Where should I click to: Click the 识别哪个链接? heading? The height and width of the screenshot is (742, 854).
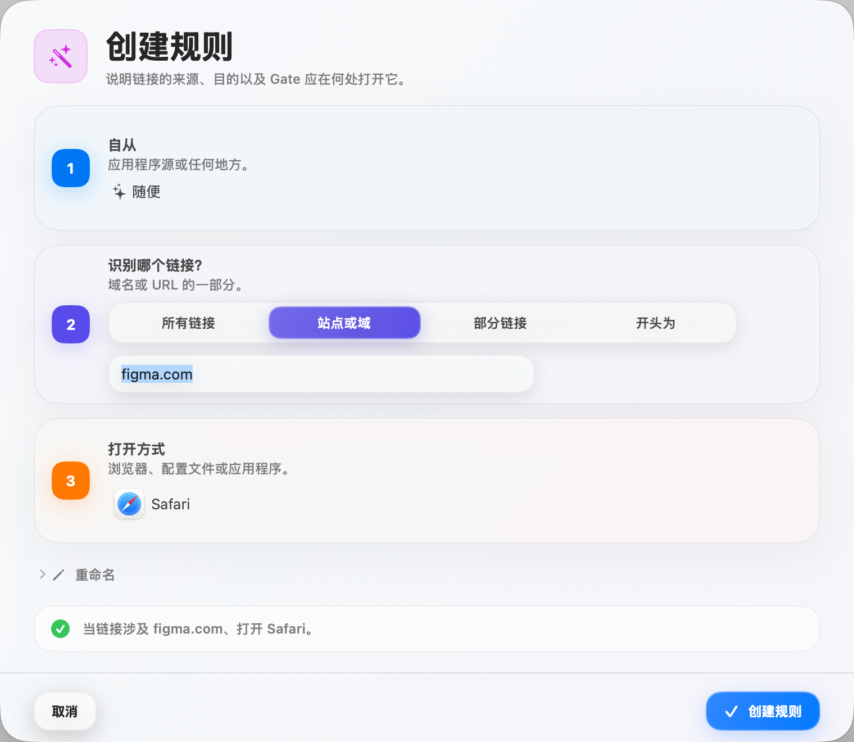[x=155, y=265]
